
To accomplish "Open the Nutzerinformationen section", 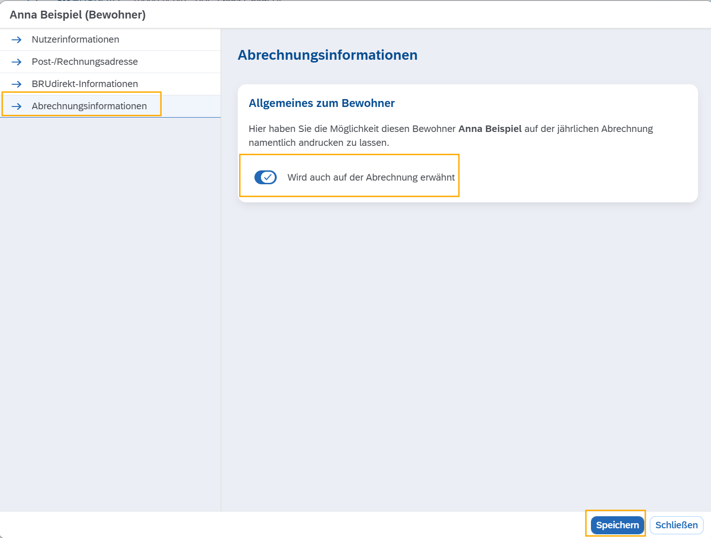I will [x=110, y=40].
